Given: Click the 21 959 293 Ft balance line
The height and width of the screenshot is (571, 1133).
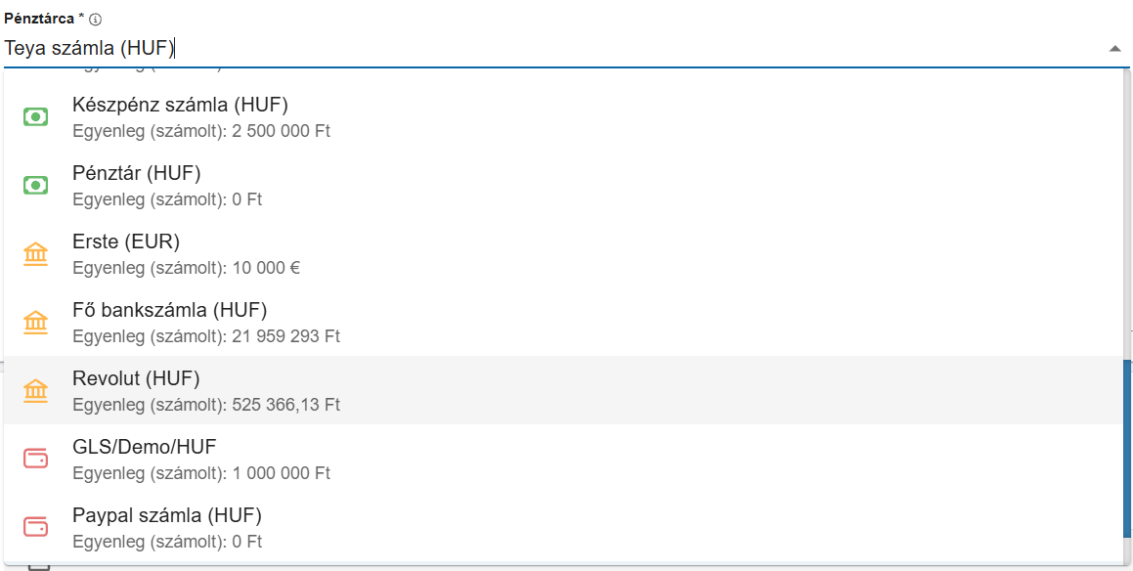Looking at the screenshot, I should [206, 336].
